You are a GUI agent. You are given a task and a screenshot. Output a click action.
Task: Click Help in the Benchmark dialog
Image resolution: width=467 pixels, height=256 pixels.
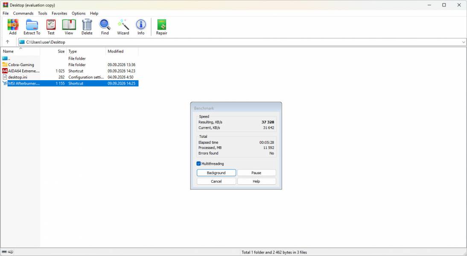pyautogui.click(x=257, y=181)
